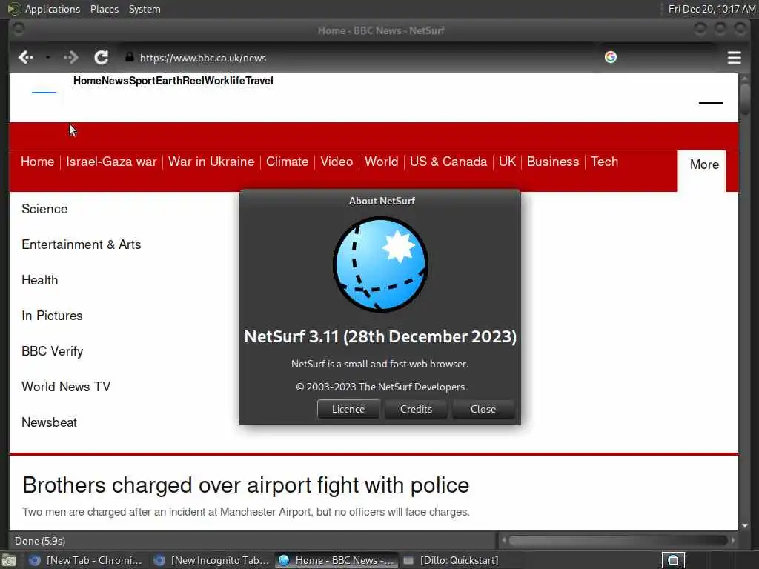Open the Licence page
This screenshot has height=569, width=759.
pyautogui.click(x=348, y=409)
